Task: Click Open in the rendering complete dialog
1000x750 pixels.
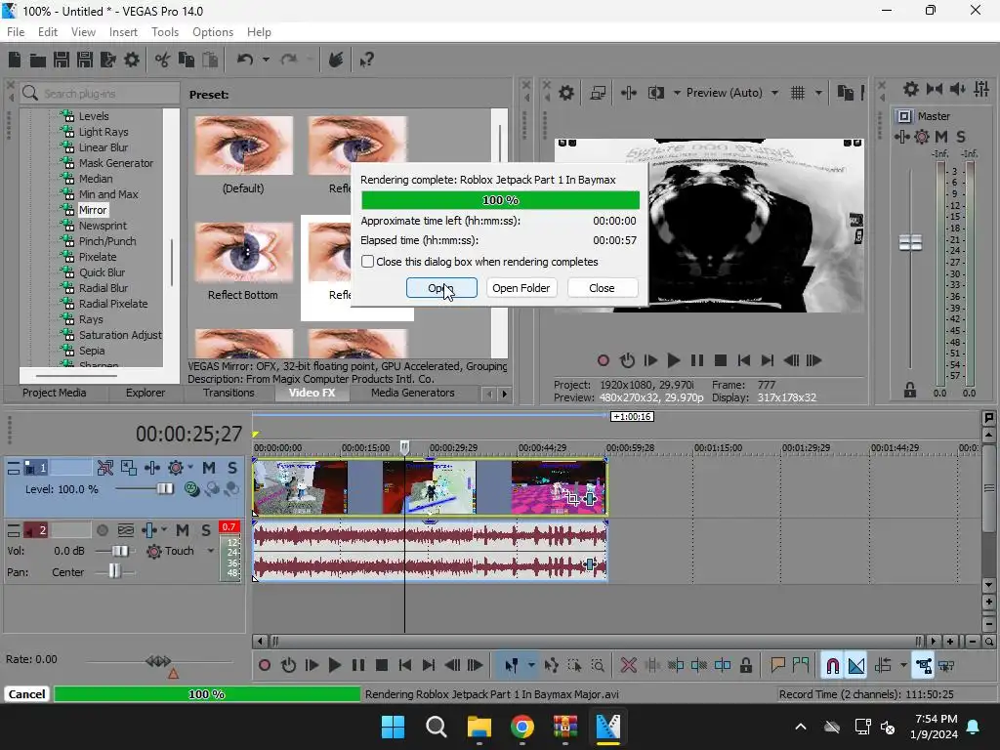Action: pos(441,288)
